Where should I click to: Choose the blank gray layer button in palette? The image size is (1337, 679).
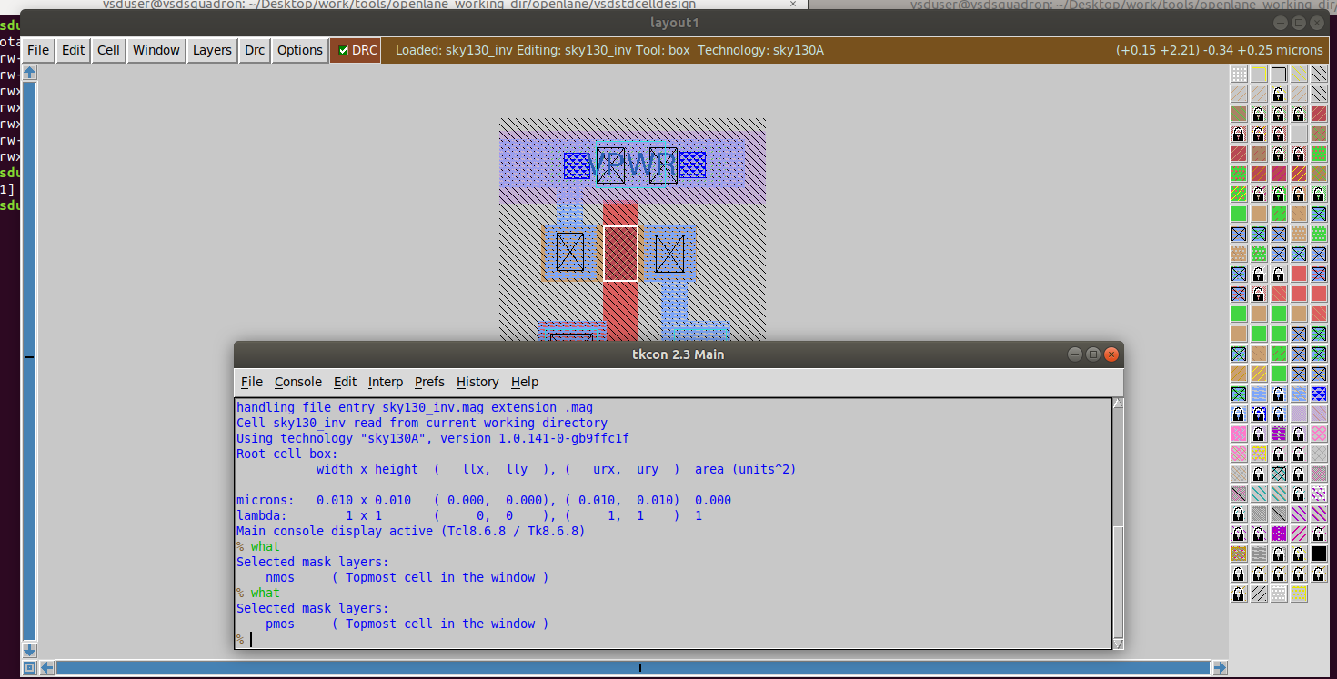point(1299,134)
